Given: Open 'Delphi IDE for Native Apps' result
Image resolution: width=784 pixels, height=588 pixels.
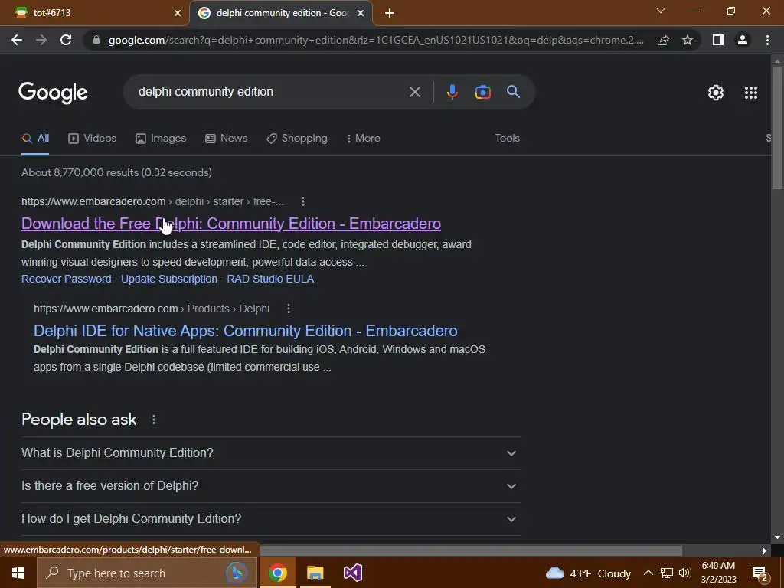Looking at the screenshot, I should point(246,331).
